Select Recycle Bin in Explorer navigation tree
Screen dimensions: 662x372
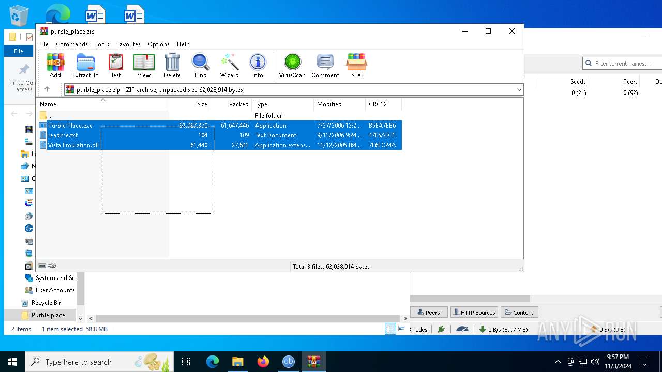click(47, 303)
